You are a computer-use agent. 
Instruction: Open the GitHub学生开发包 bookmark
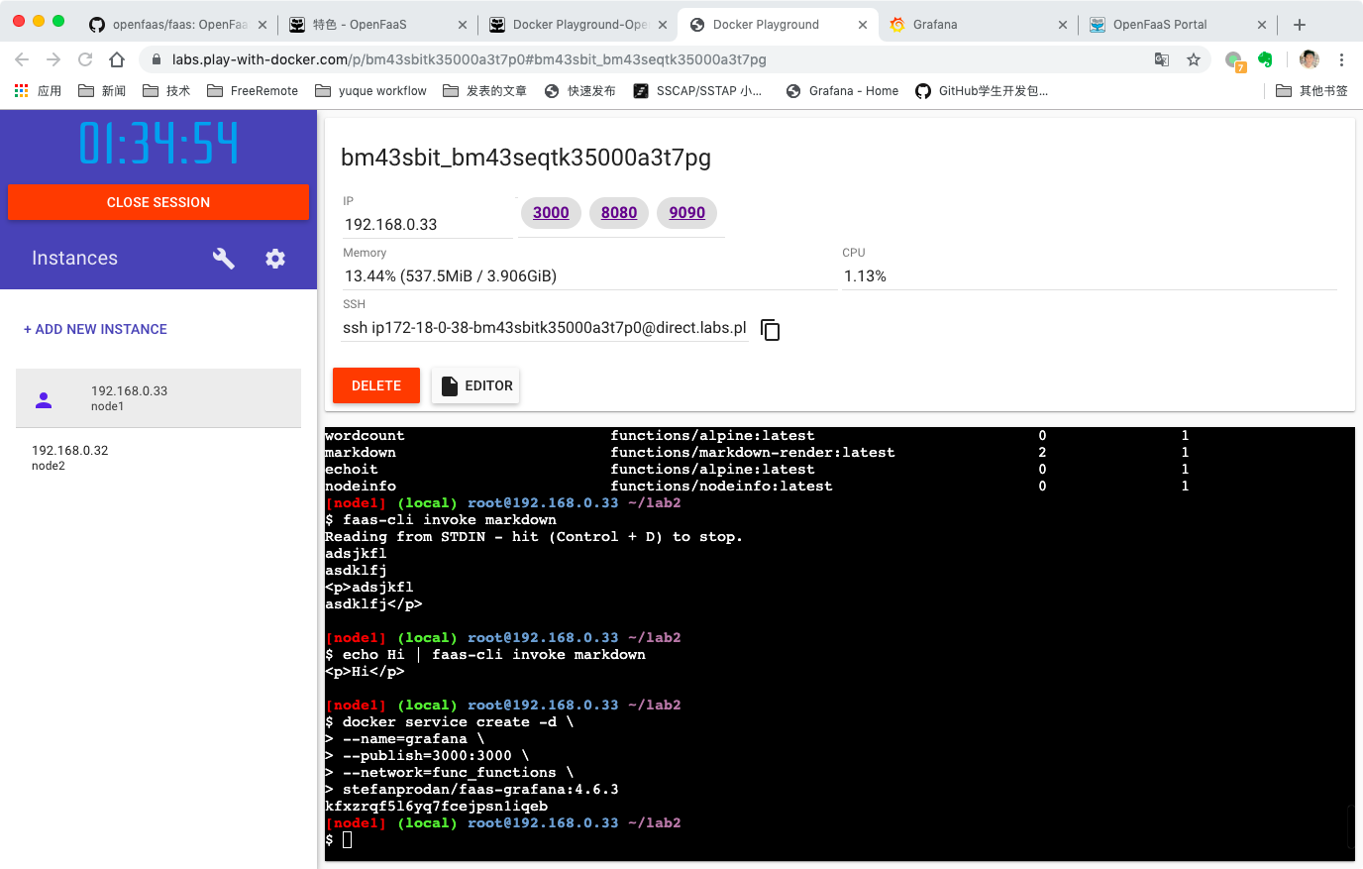tap(982, 90)
